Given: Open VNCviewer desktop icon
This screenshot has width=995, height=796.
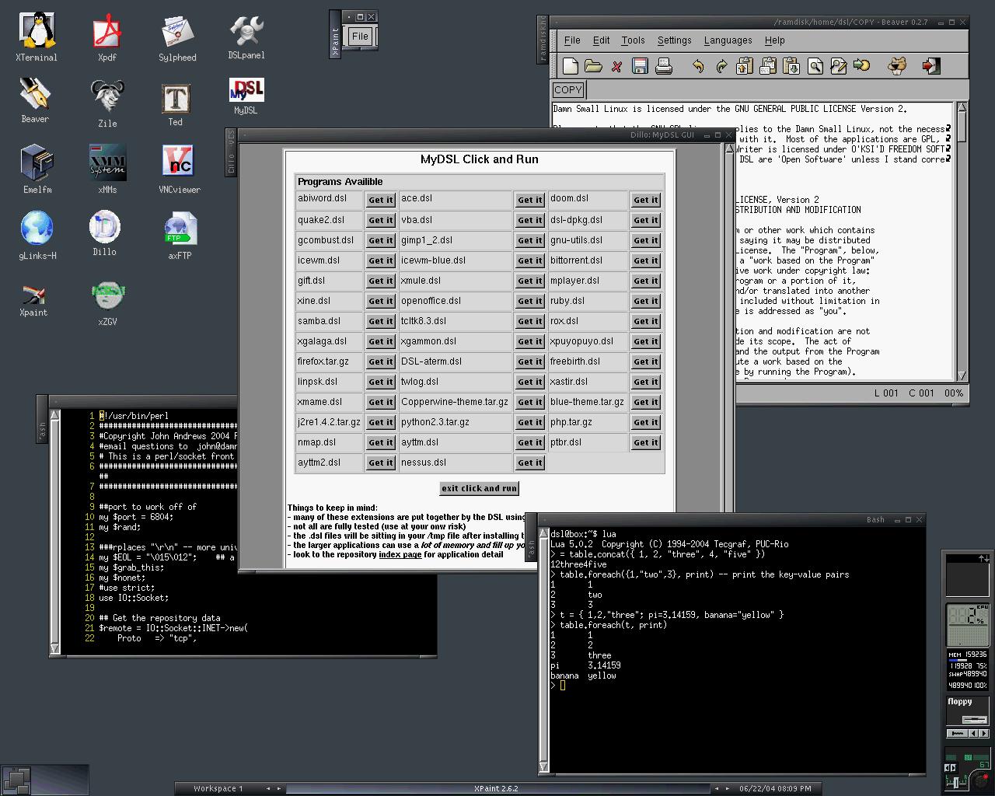Looking at the screenshot, I should tap(179, 168).
